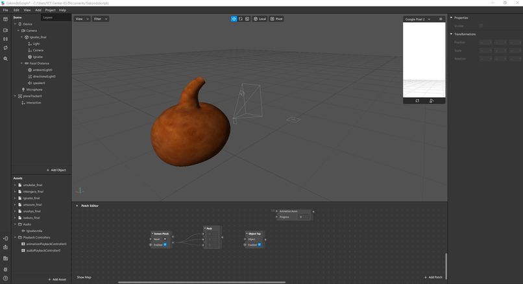Click the Progress value field on animation patch
Image resolution: width=523 pixels, height=284 pixels.
point(304,217)
